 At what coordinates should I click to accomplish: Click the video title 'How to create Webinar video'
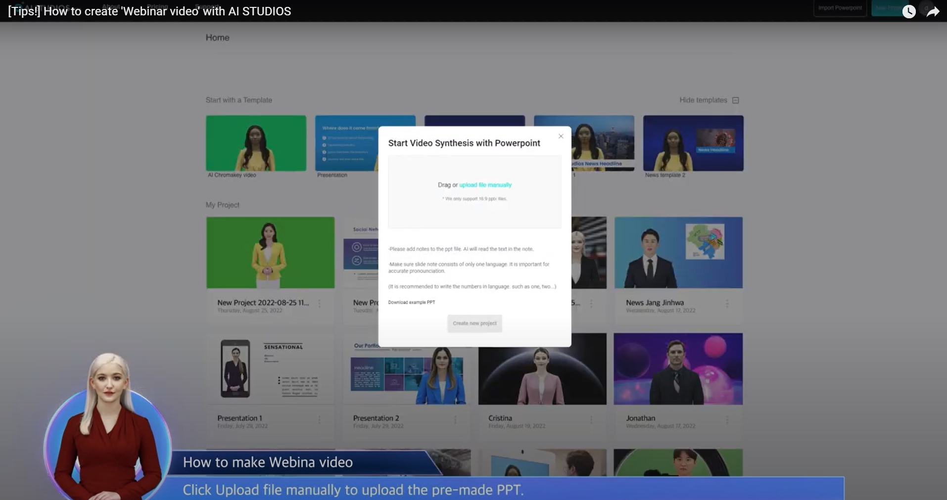[x=149, y=11]
